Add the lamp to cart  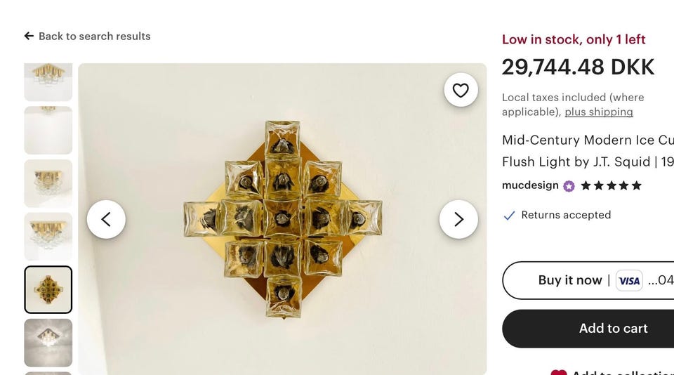pyautogui.click(x=613, y=328)
